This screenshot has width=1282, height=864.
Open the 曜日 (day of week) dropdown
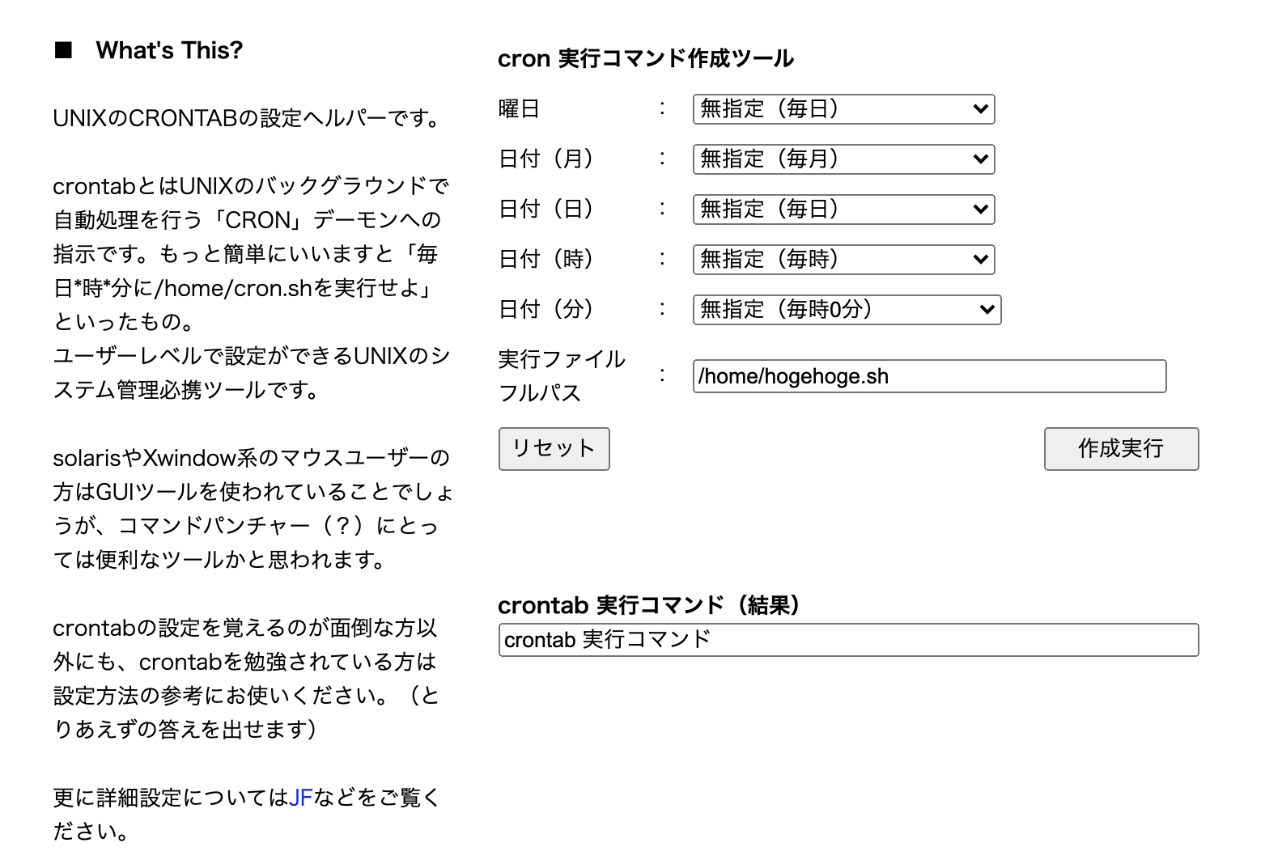[x=843, y=109]
